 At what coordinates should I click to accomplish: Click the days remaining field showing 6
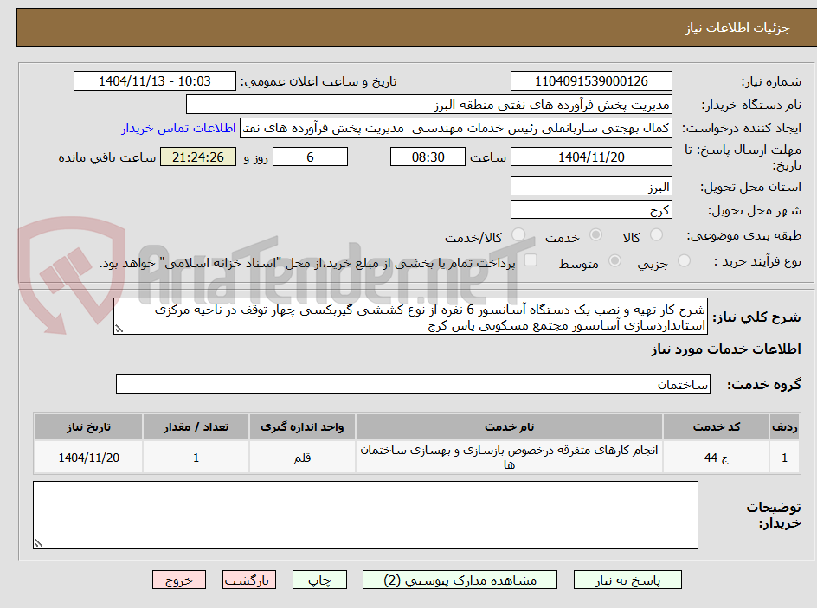pyautogui.click(x=310, y=157)
